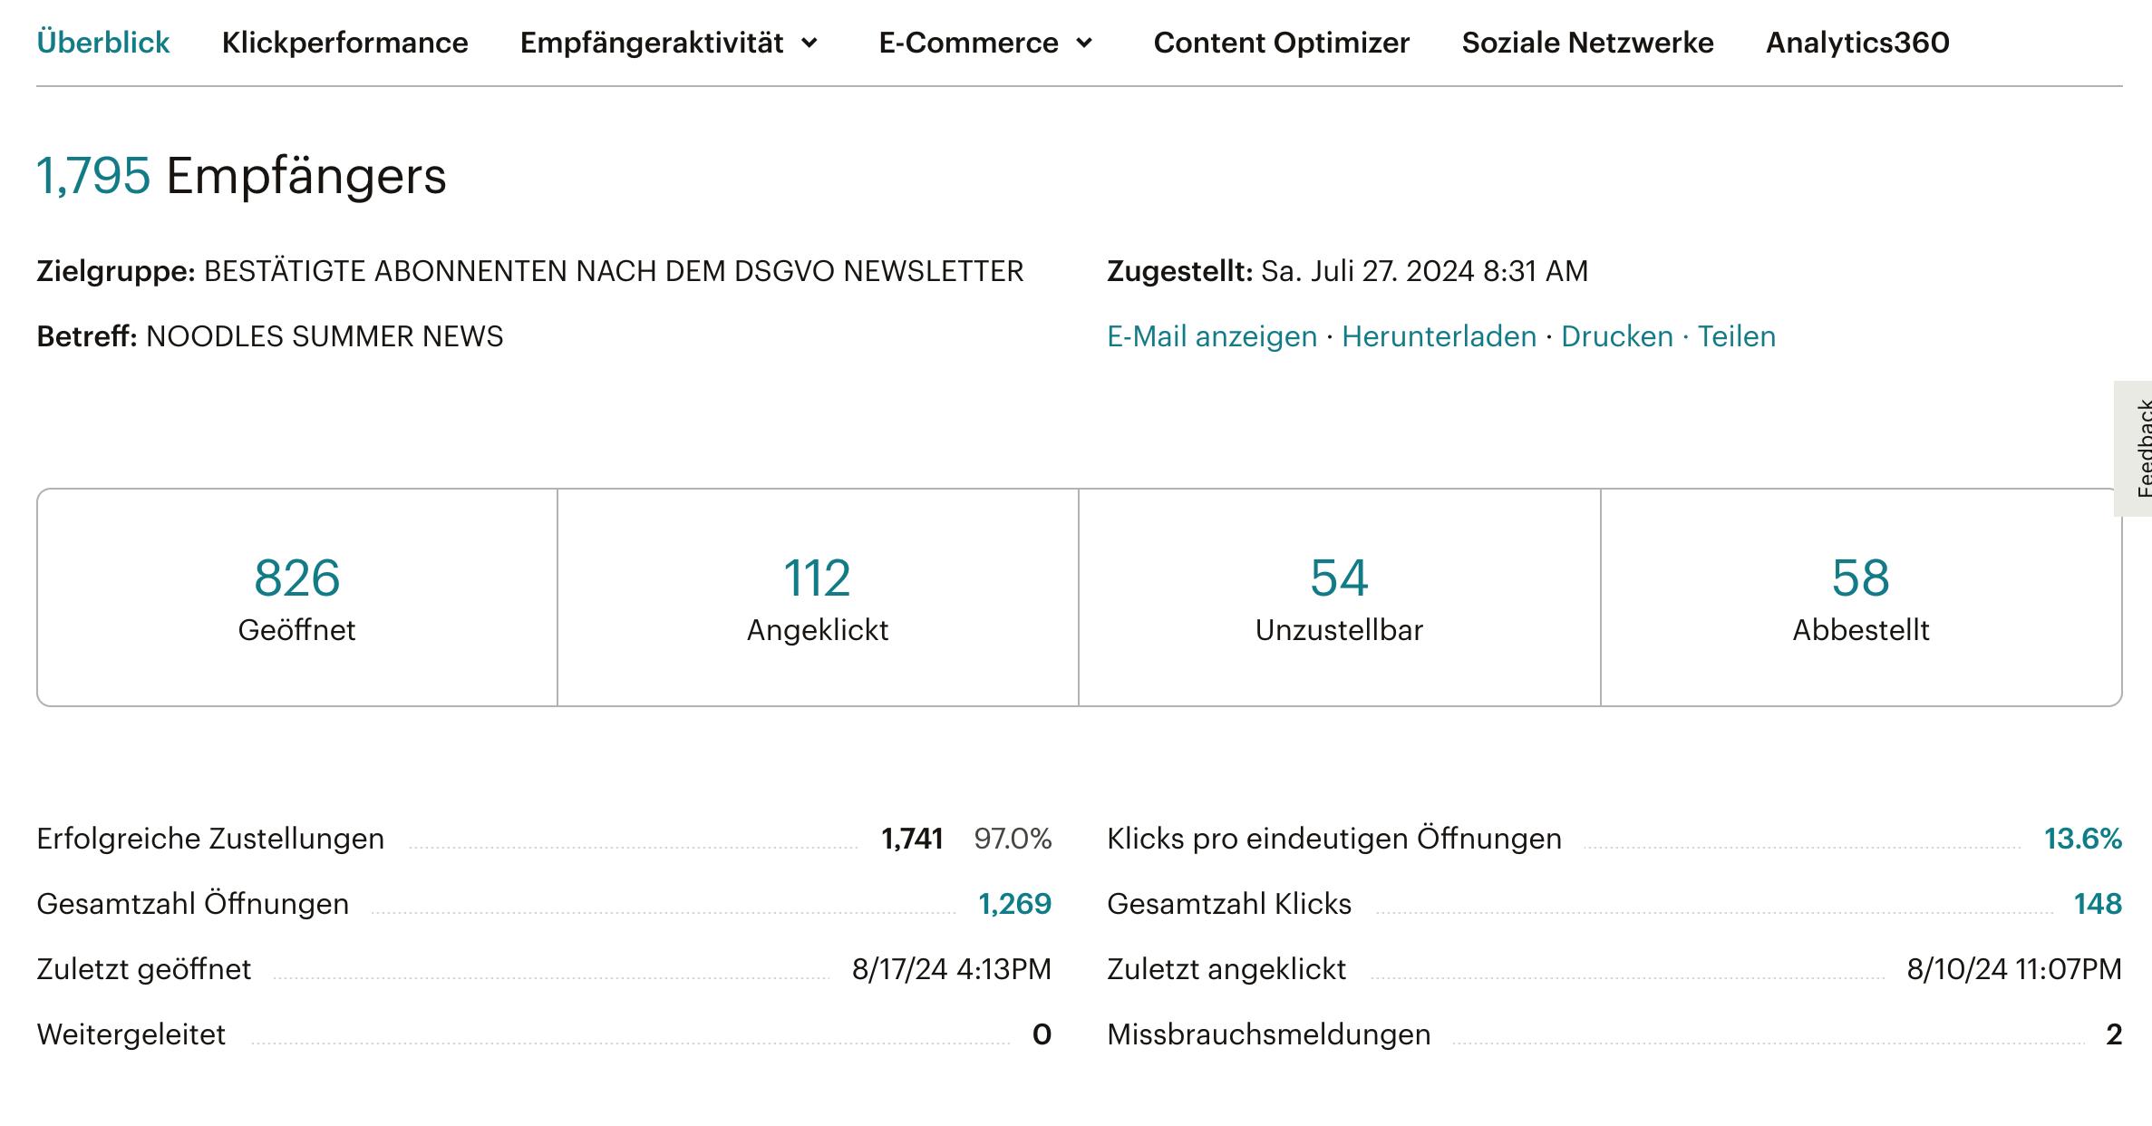The image size is (2152, 1126).
Task: View the 54 Unzustellbar recipients
Action: (1339, 578)
